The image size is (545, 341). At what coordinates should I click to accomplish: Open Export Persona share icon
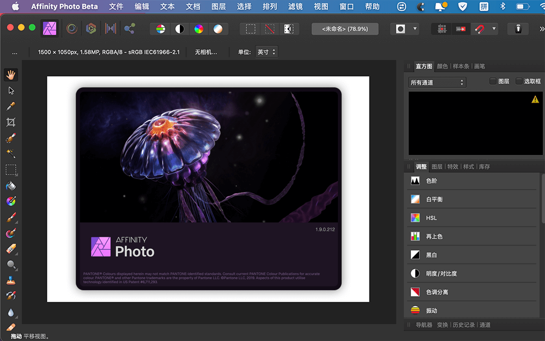130,28
